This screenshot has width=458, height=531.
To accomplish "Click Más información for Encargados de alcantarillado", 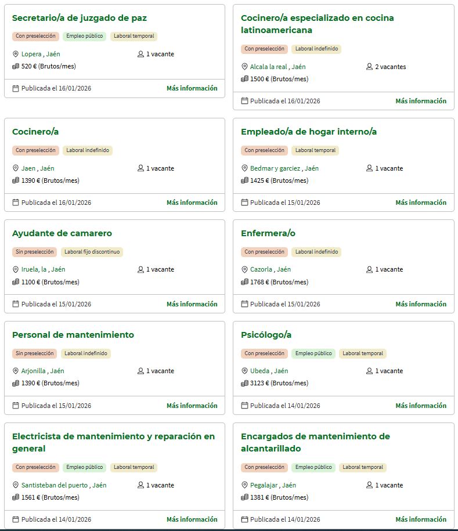I will [421, 519].
